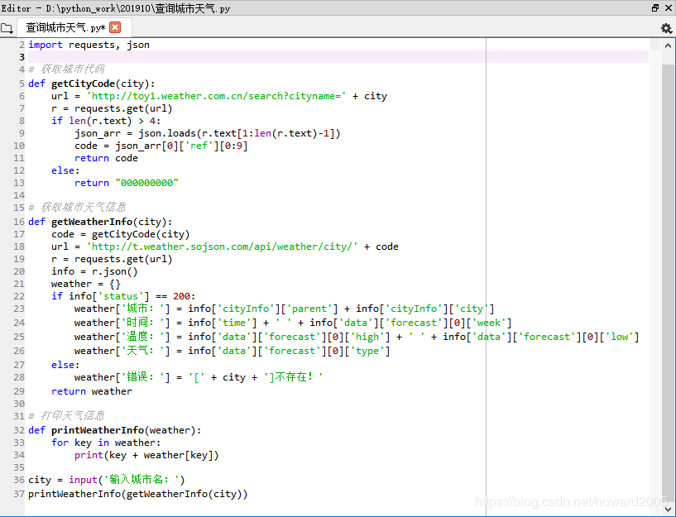This screenshot has width=676, height=517.
Task: Click "code = json_arr[0]['ref'][0:9]" line
Action: pos(161,146)
